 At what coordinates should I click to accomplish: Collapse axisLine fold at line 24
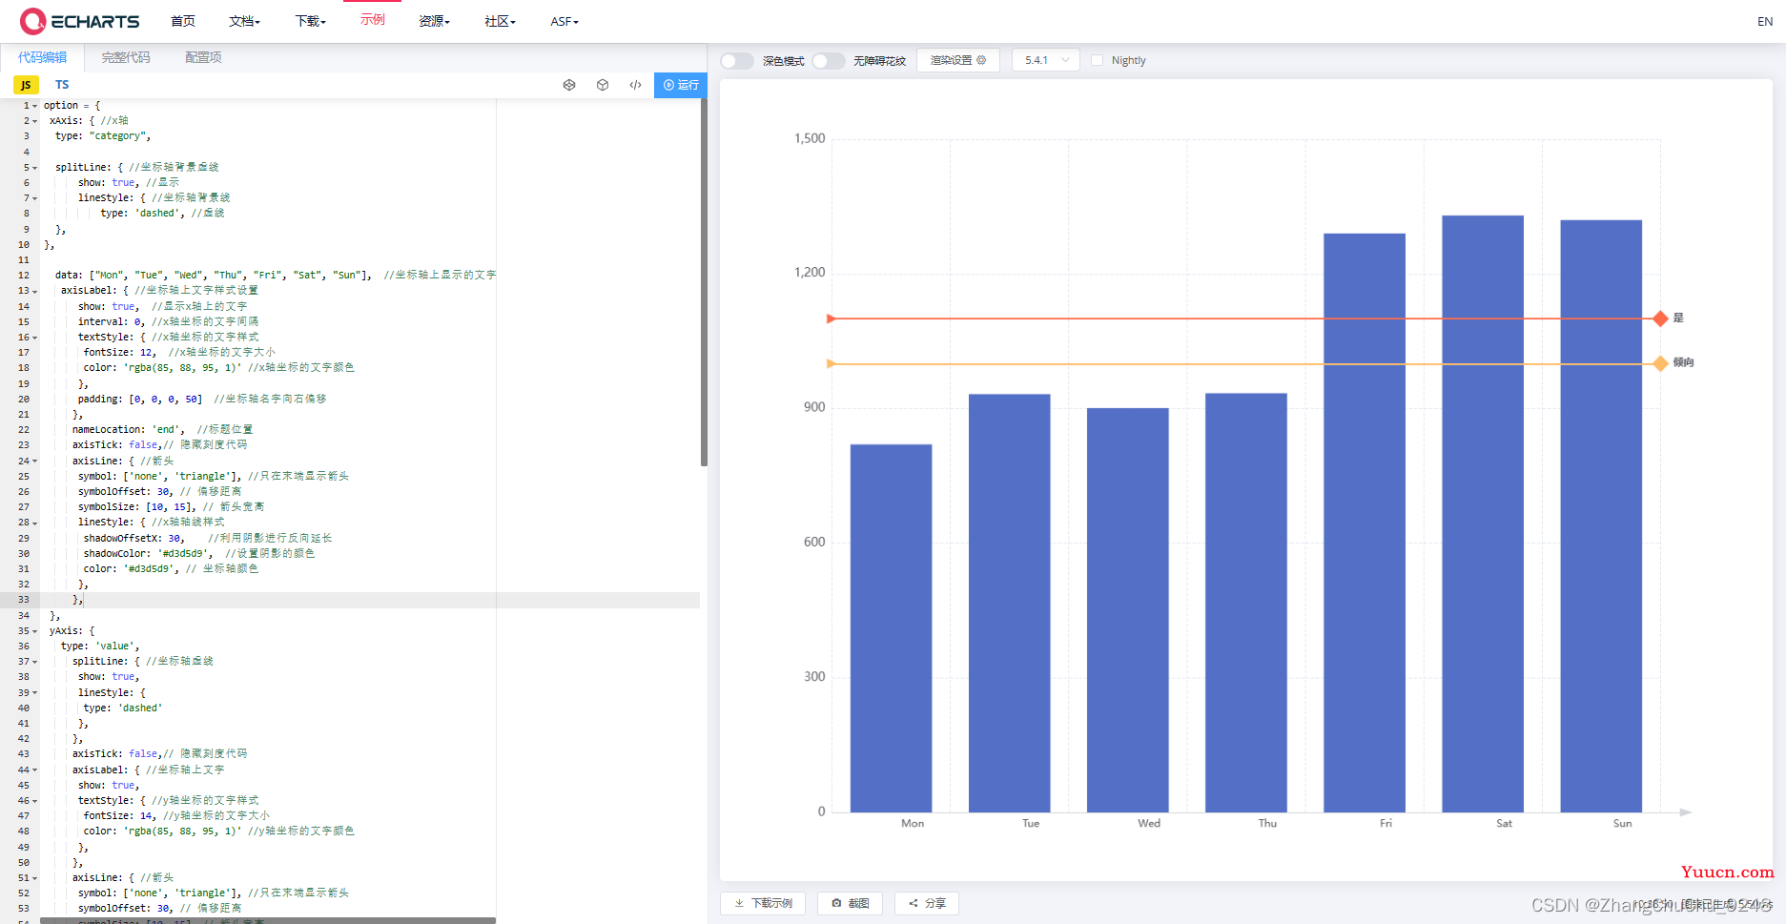(35, 462)
